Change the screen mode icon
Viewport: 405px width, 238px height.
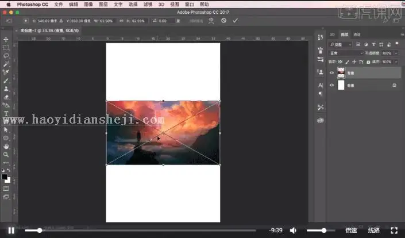click(x=6, y=197)
